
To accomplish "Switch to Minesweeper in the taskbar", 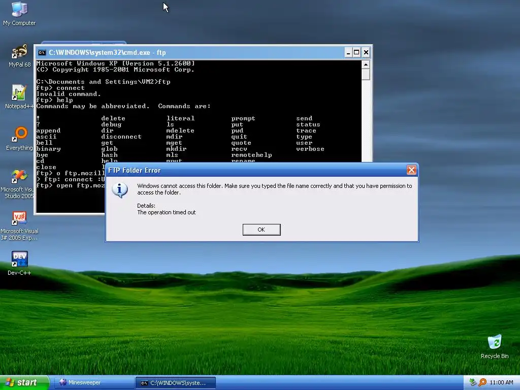I will click(94, 382).
